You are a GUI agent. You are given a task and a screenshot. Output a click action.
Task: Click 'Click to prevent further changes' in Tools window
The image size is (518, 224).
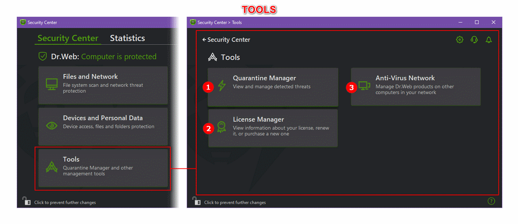tap(235, 202)
